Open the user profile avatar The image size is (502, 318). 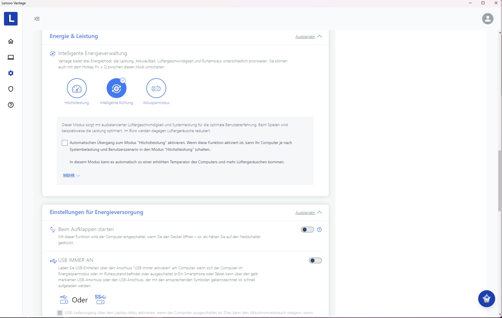point(488,19)
